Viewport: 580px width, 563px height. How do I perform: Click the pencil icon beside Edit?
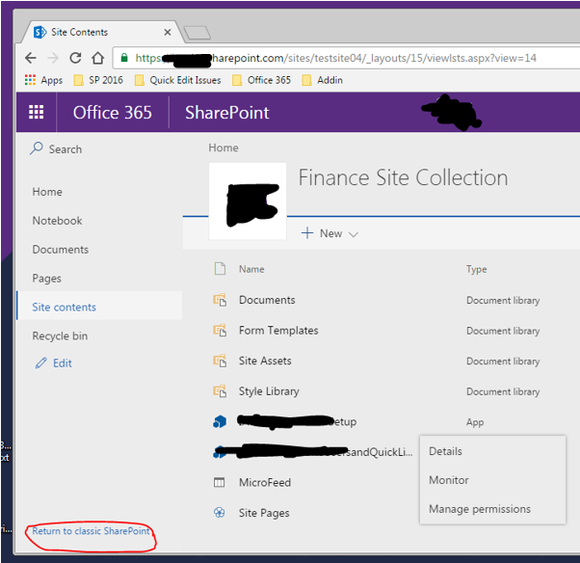click(40, 363)
